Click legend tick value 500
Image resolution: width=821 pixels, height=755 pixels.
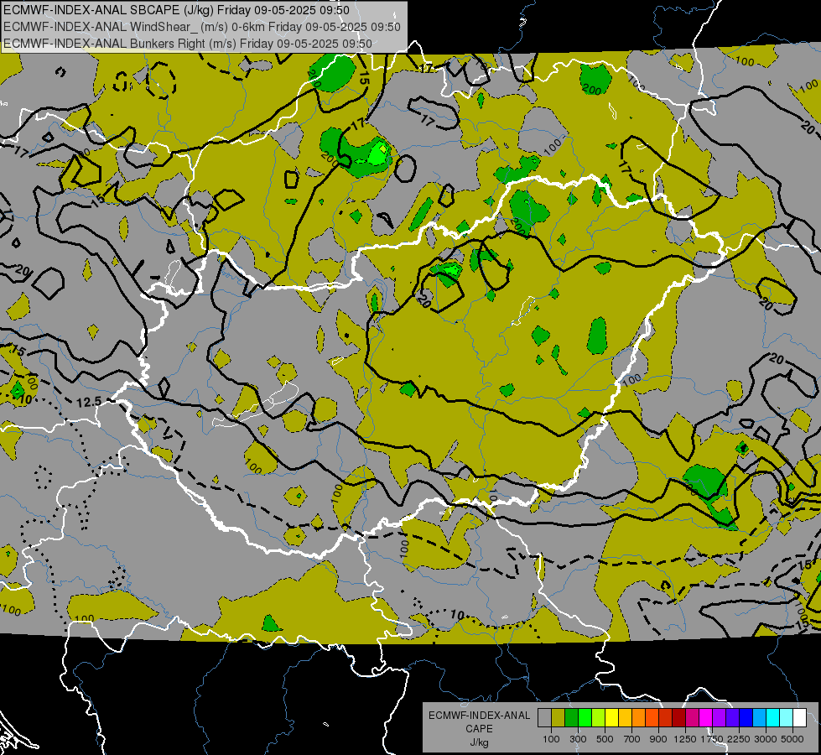(605, 739)
